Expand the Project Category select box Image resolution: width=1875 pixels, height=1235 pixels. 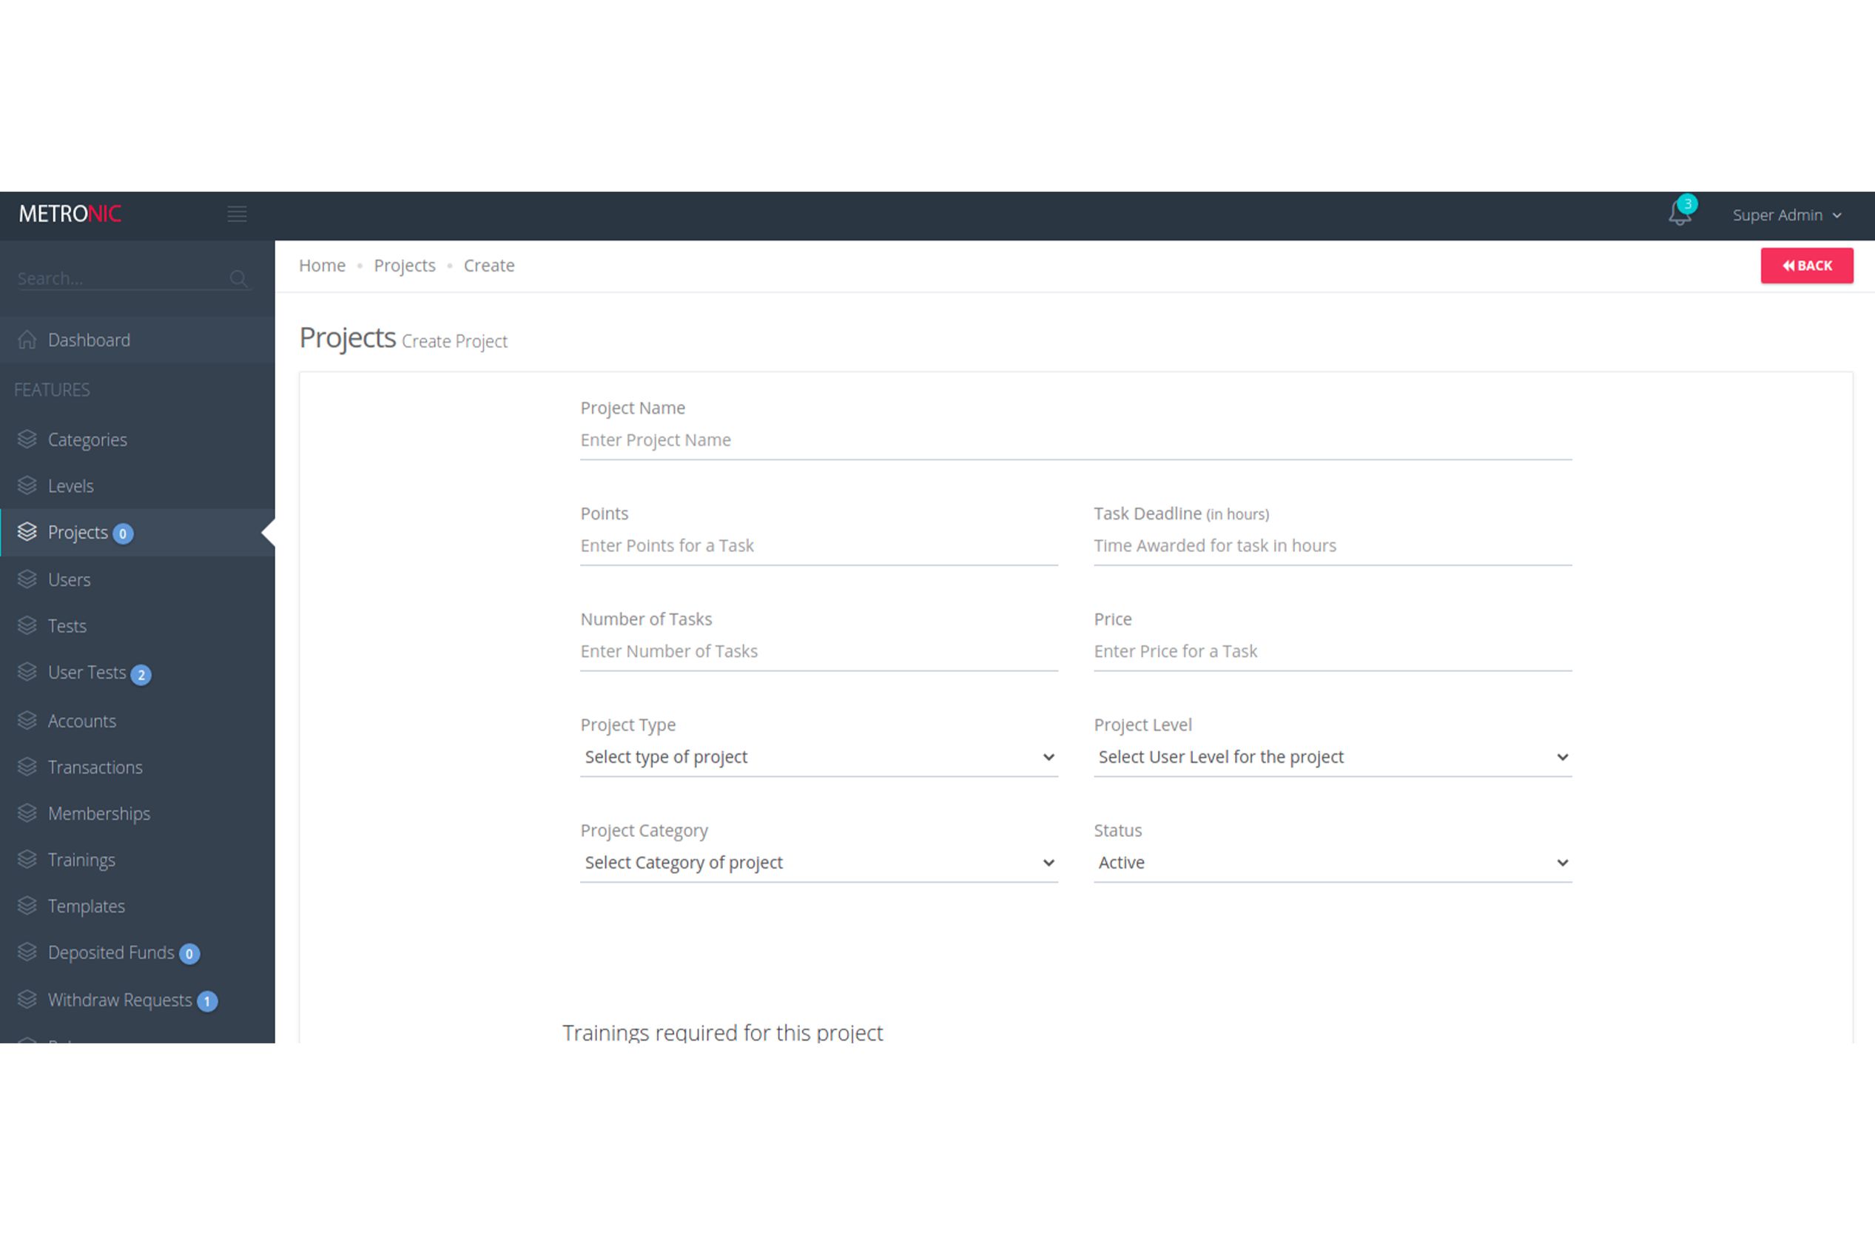818,863
